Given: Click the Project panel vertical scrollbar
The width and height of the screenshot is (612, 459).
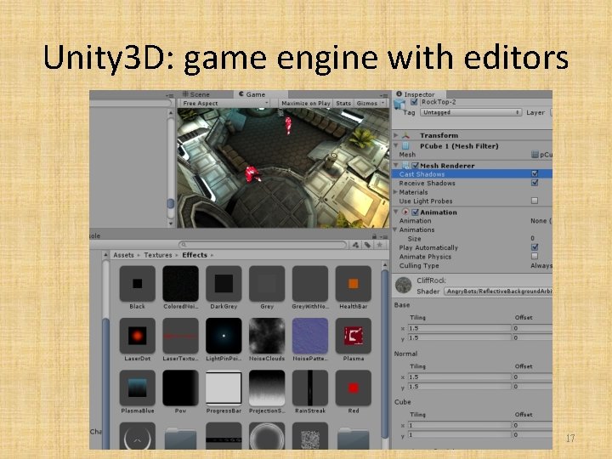Looking at the screenshot, I should pyautogui.click(x=384, y=355).
